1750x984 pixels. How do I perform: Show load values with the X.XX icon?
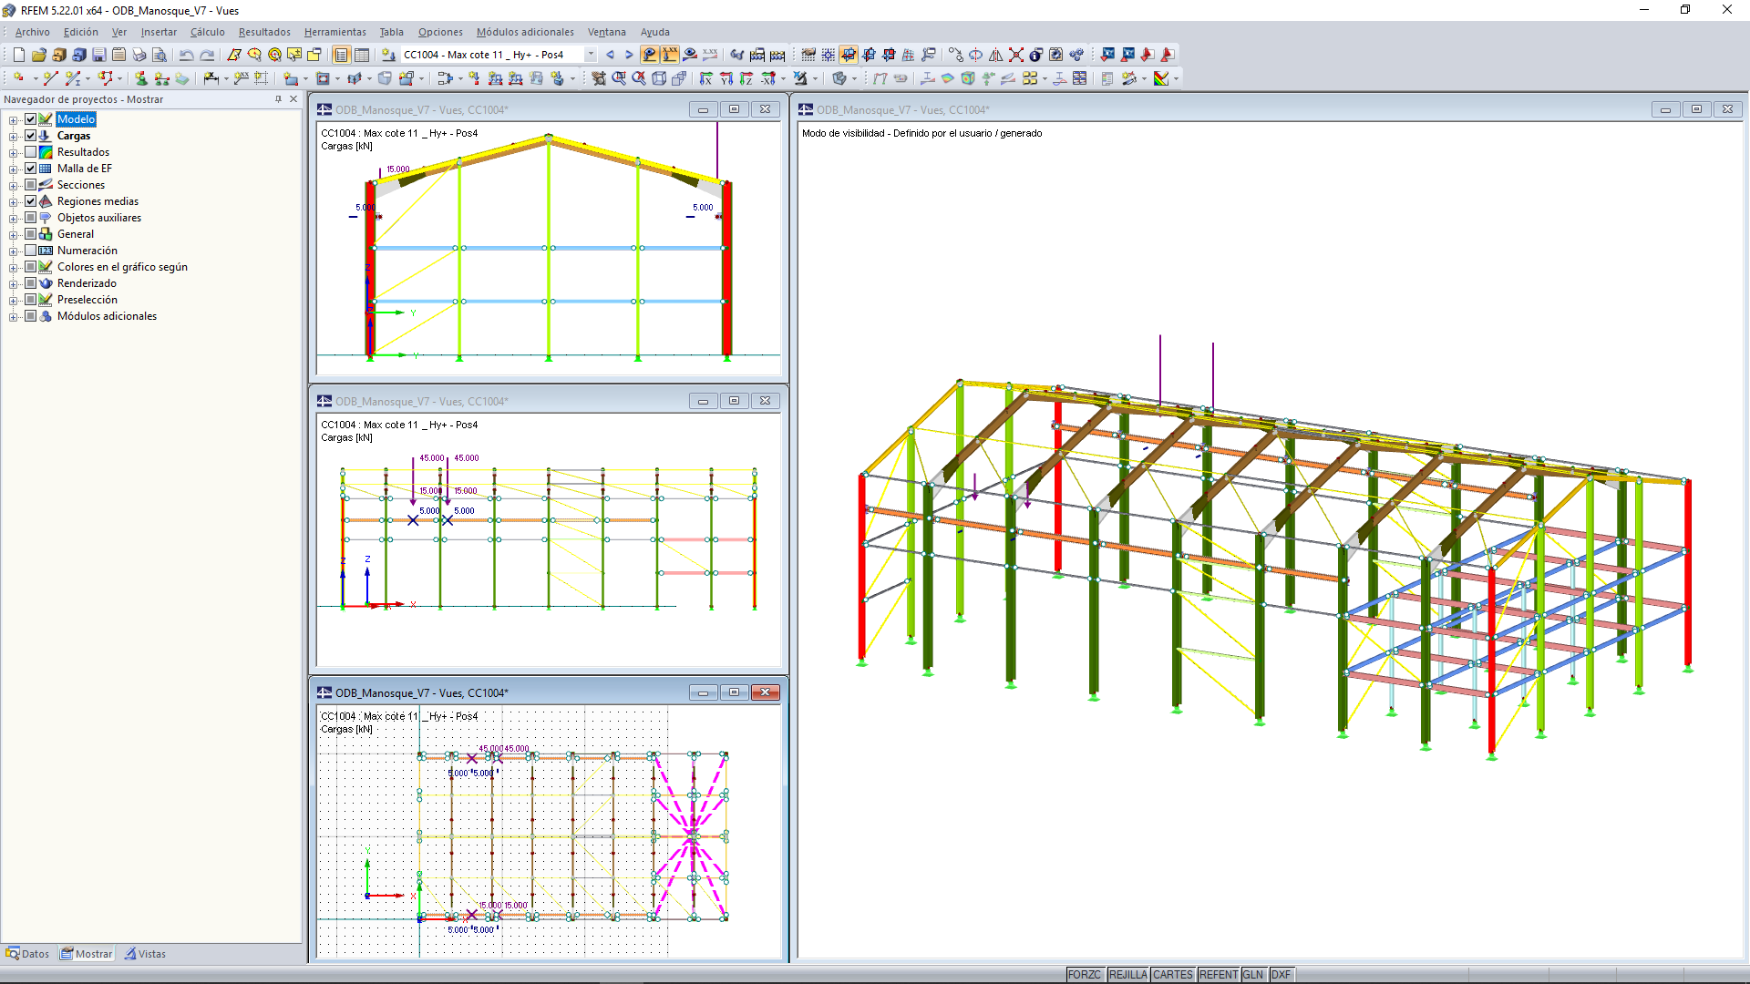pos(668,55)
